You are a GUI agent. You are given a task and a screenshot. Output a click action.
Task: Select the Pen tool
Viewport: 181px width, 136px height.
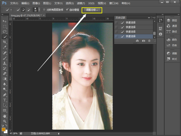pos(5,95)
